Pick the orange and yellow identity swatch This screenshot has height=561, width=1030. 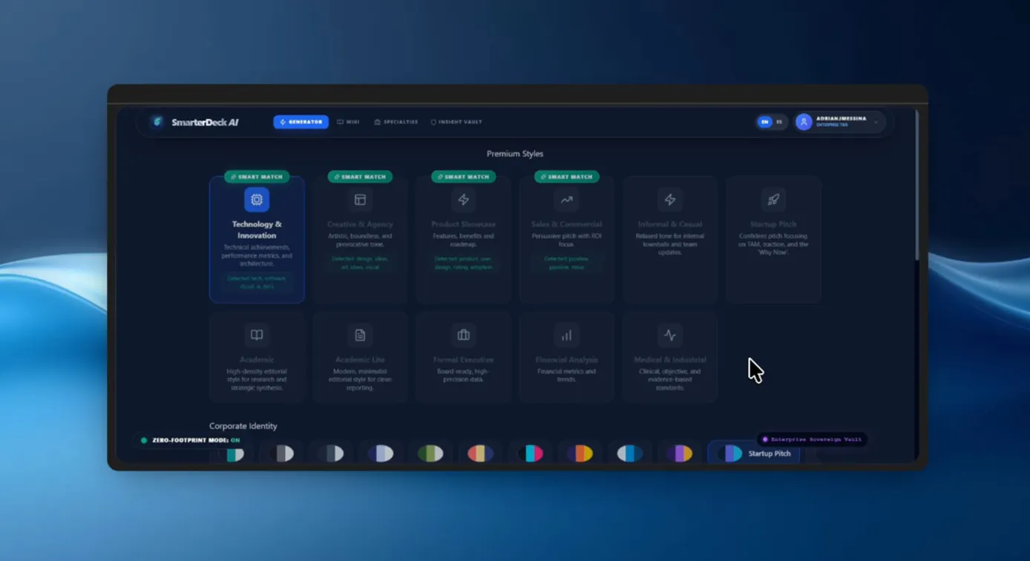(580, 453)
